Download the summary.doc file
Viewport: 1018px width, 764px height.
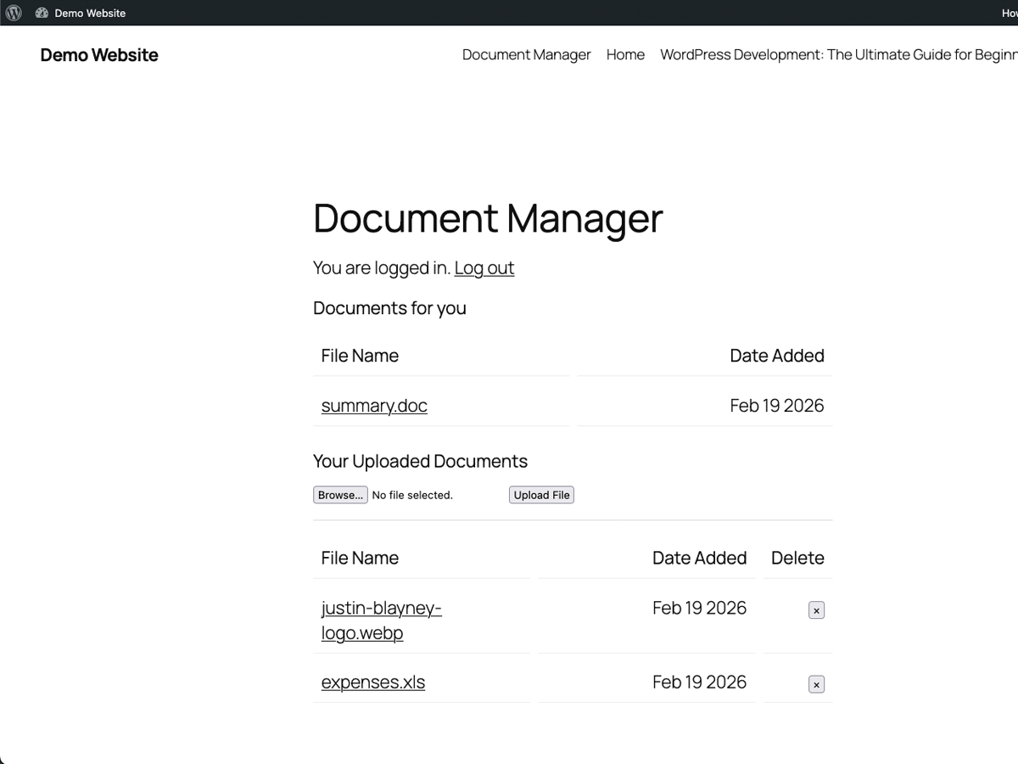pos(374,406)
